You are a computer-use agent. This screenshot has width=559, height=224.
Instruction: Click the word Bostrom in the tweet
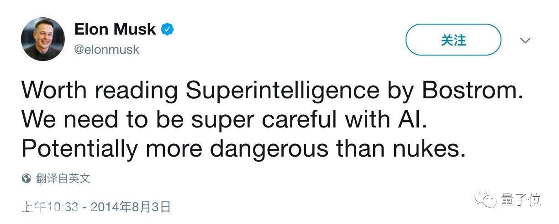pos(472,91)
